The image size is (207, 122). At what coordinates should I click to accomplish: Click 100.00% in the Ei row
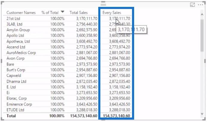pyautogui.click(x=57, y=93)
